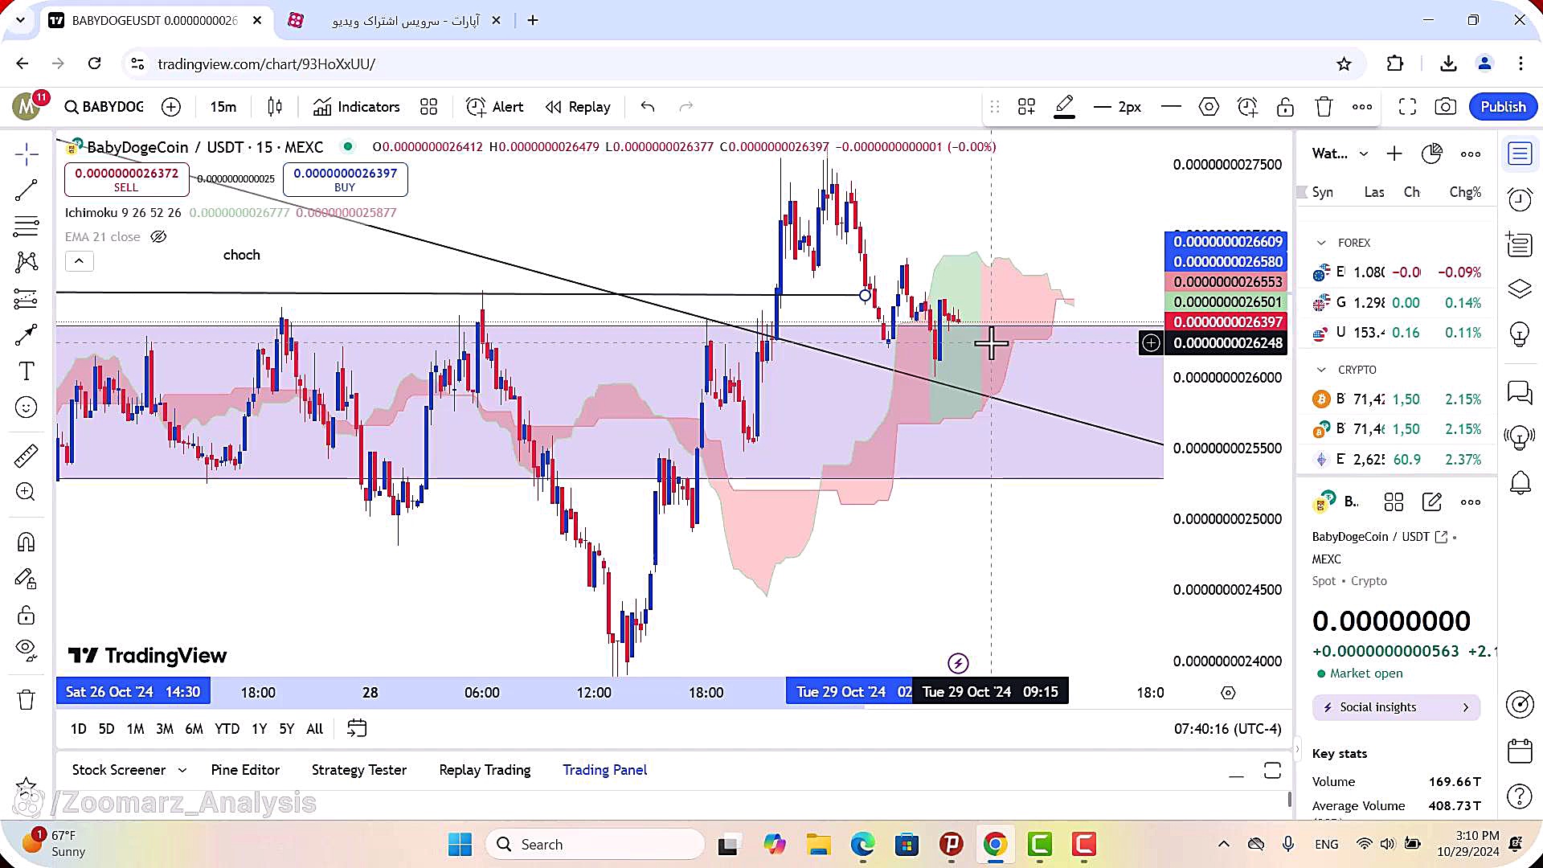
Task: Open the Pine Editor tab
Action: 245,770
